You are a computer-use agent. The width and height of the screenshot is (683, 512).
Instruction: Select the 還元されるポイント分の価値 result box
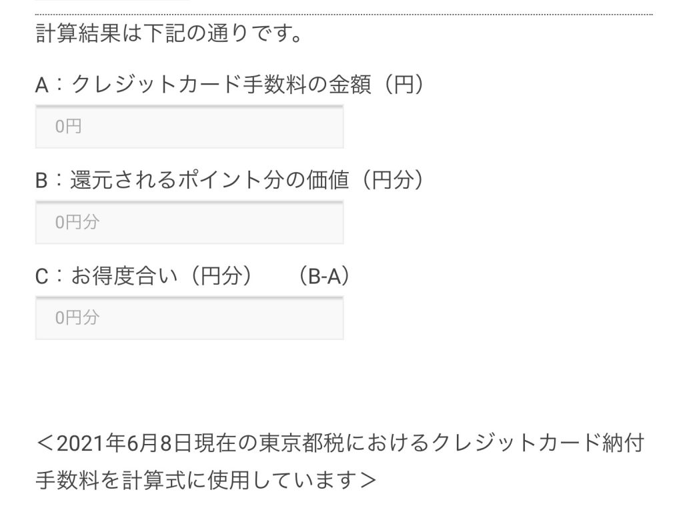coord(189,222)
